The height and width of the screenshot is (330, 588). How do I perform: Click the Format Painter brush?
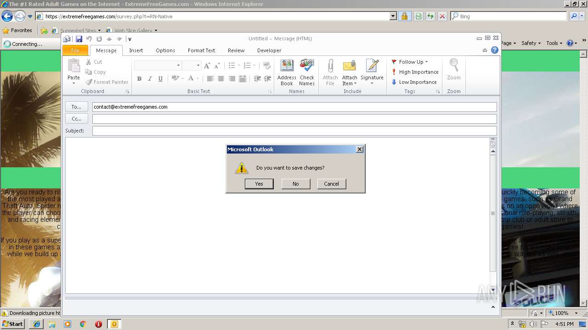coord(107,82)
